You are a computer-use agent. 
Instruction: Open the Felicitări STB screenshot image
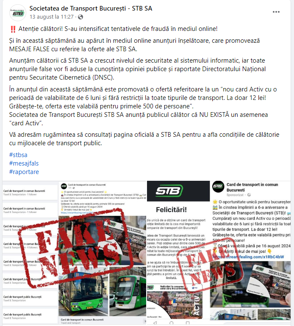coord(178,253)
